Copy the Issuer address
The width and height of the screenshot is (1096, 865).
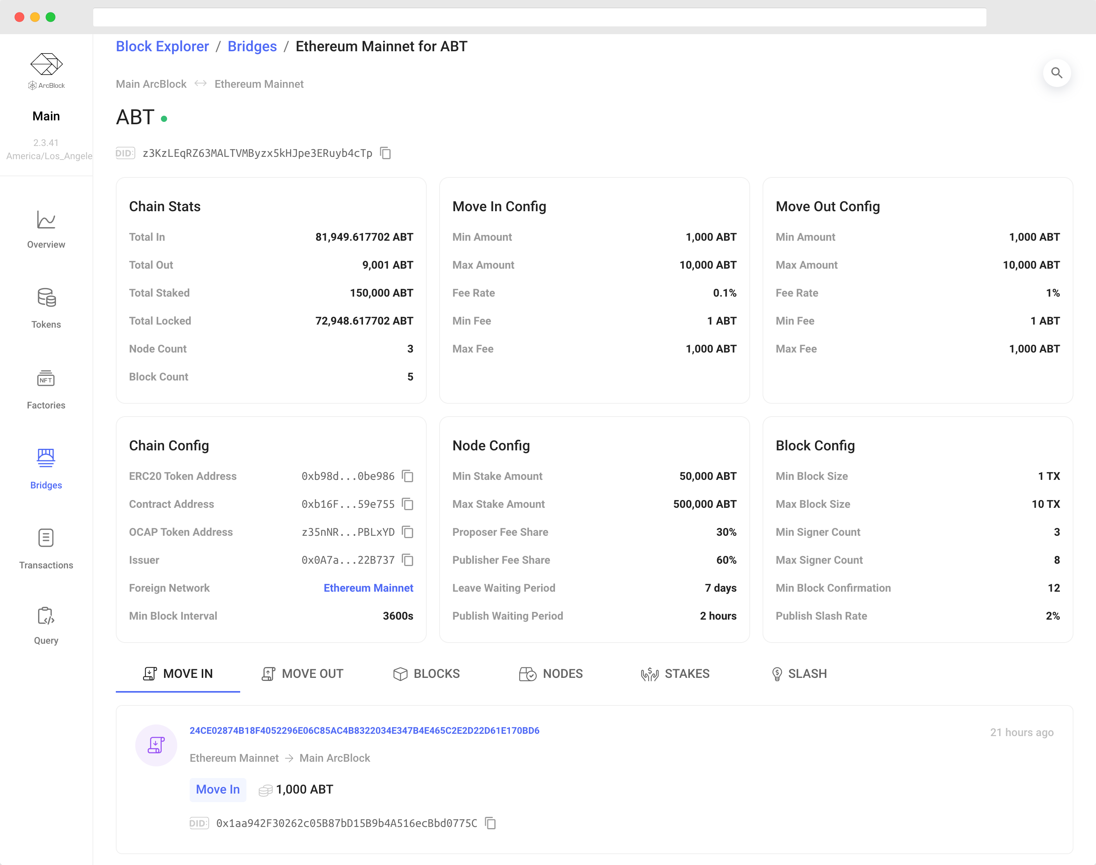coord(408,559)
